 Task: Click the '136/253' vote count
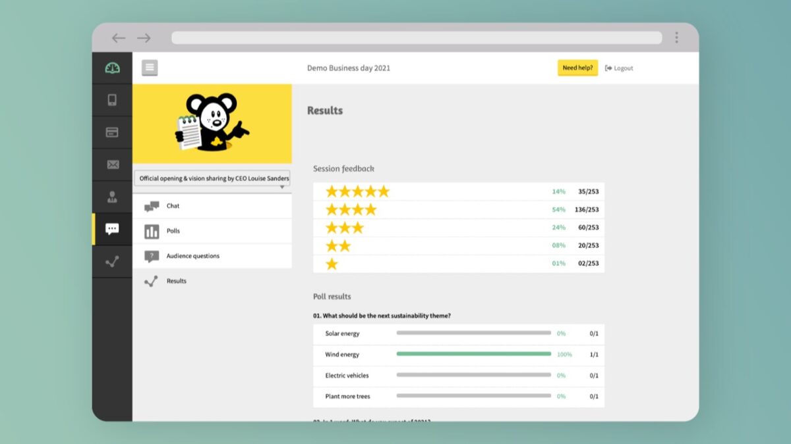(587, 210)
